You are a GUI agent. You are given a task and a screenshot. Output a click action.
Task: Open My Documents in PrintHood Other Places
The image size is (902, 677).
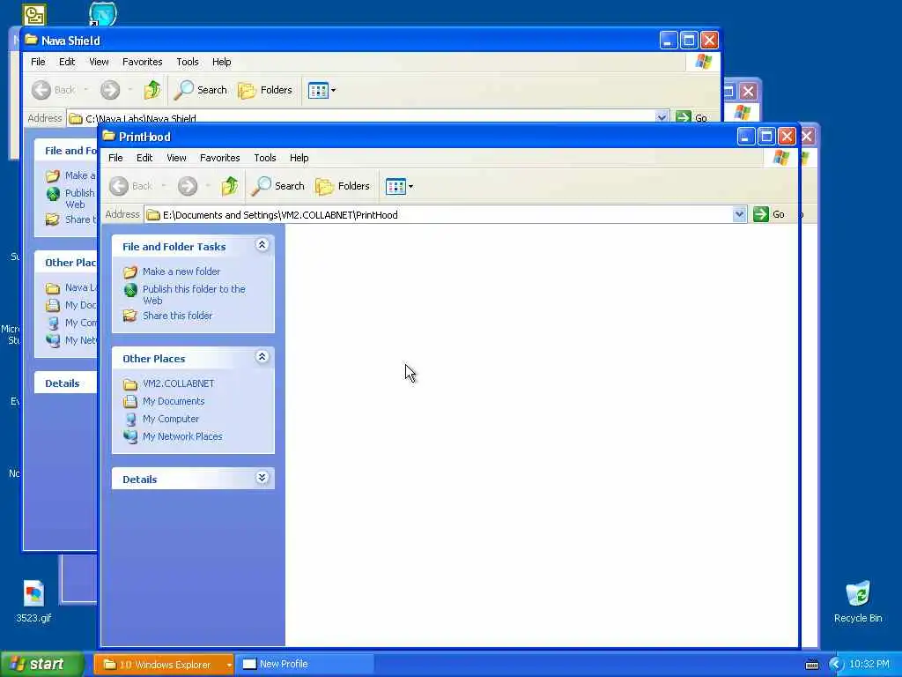click(x=174, y=401)
